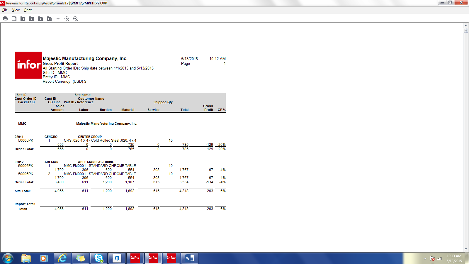Click the GP % column header

tap(222, 110)
